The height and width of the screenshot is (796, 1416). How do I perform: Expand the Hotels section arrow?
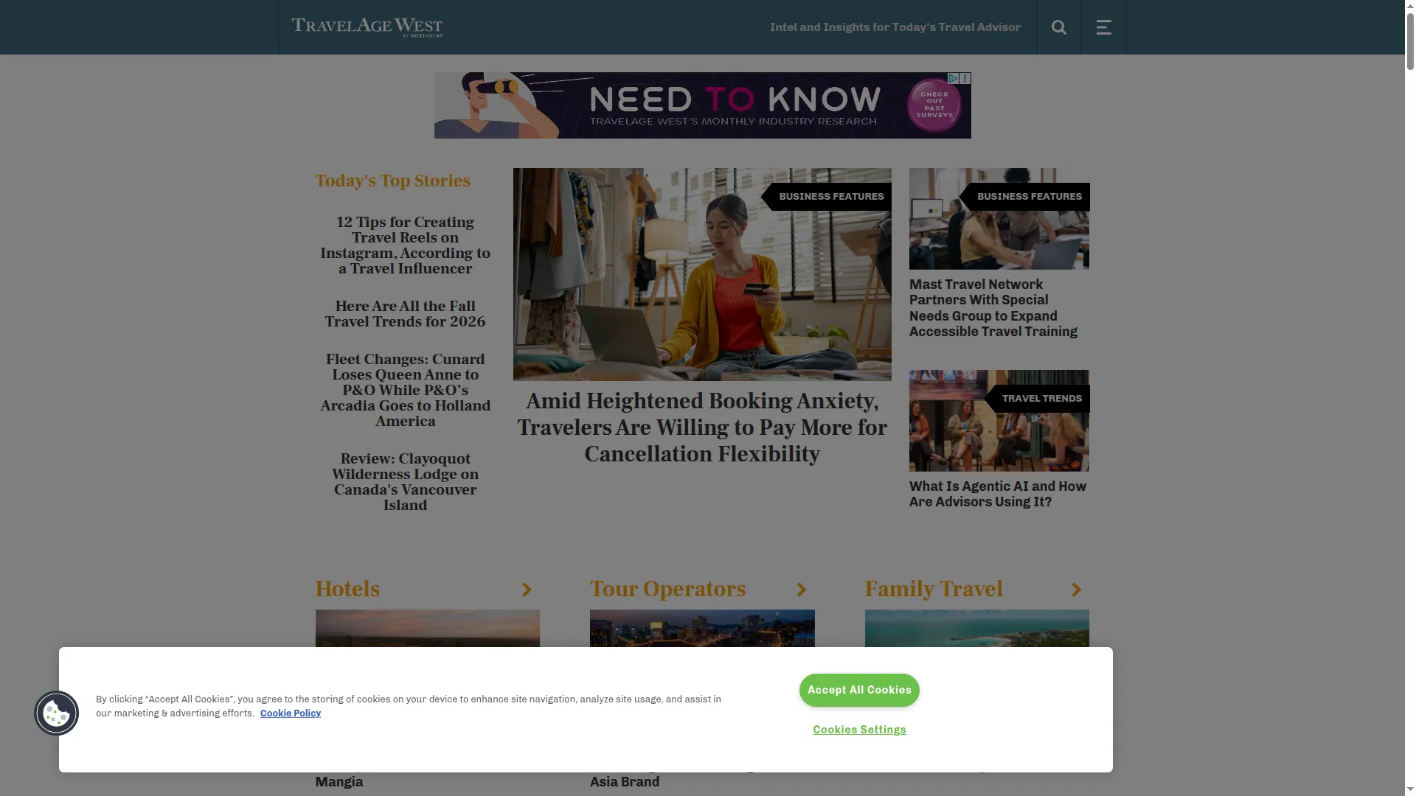[x=527, y=590]
